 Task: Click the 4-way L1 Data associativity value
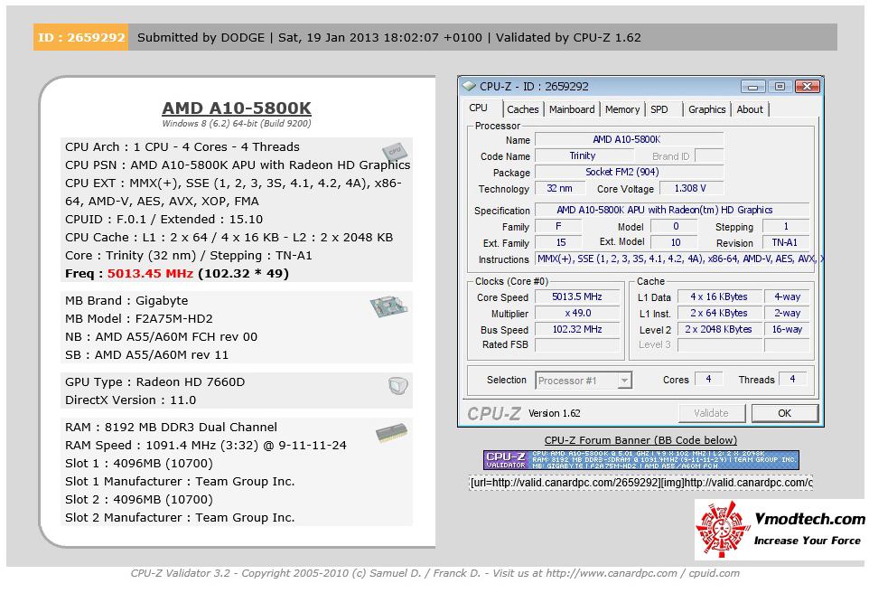[787, 296]
